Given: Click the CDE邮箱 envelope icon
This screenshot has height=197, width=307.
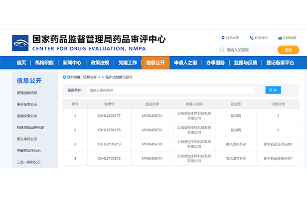Looking at the screenshot, I should point(280,38).
